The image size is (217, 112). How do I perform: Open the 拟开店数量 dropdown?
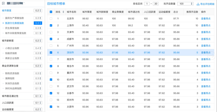point(186,4)
